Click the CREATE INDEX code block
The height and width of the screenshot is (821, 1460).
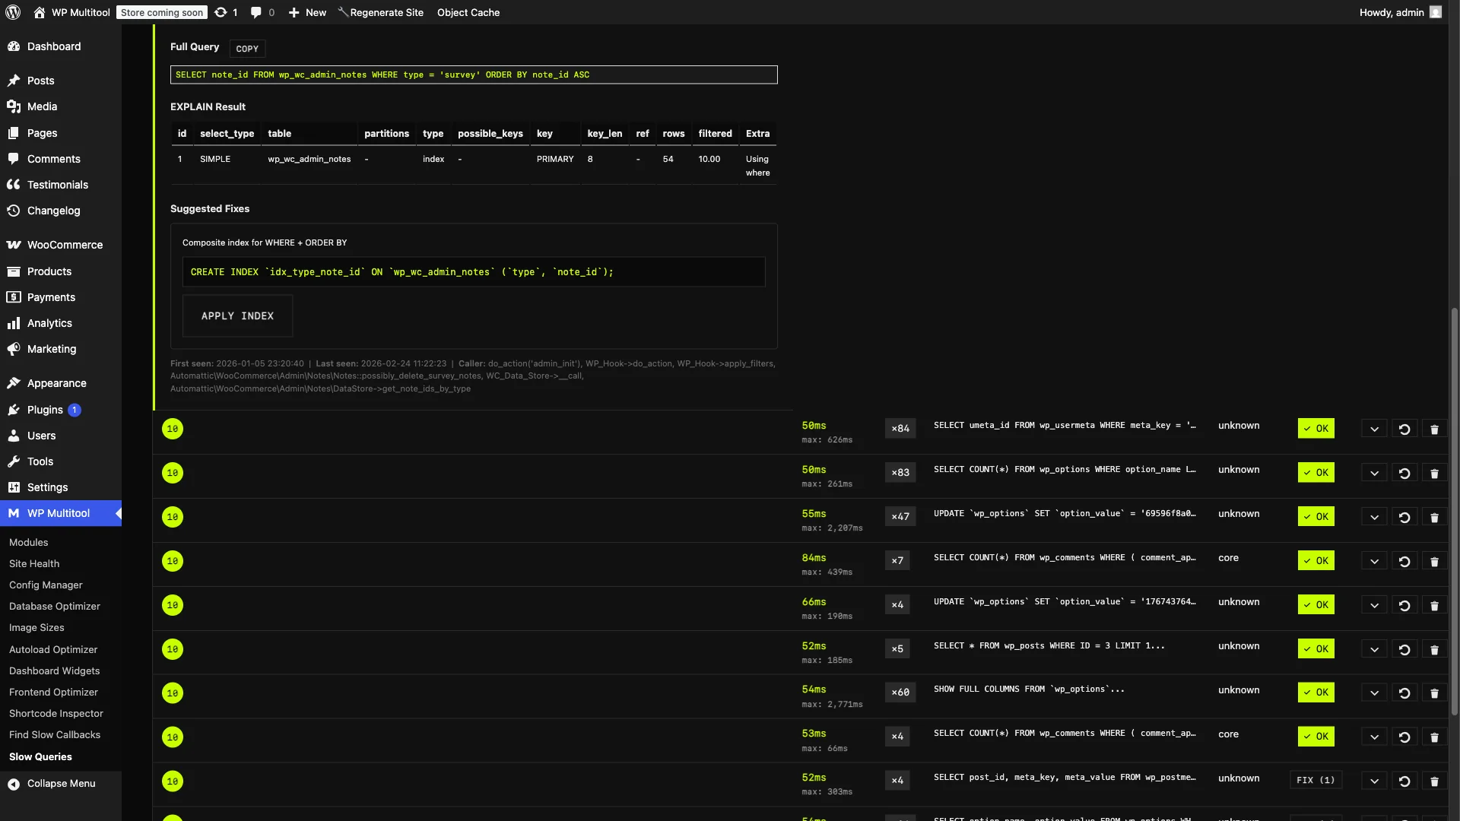coord(474,272)
